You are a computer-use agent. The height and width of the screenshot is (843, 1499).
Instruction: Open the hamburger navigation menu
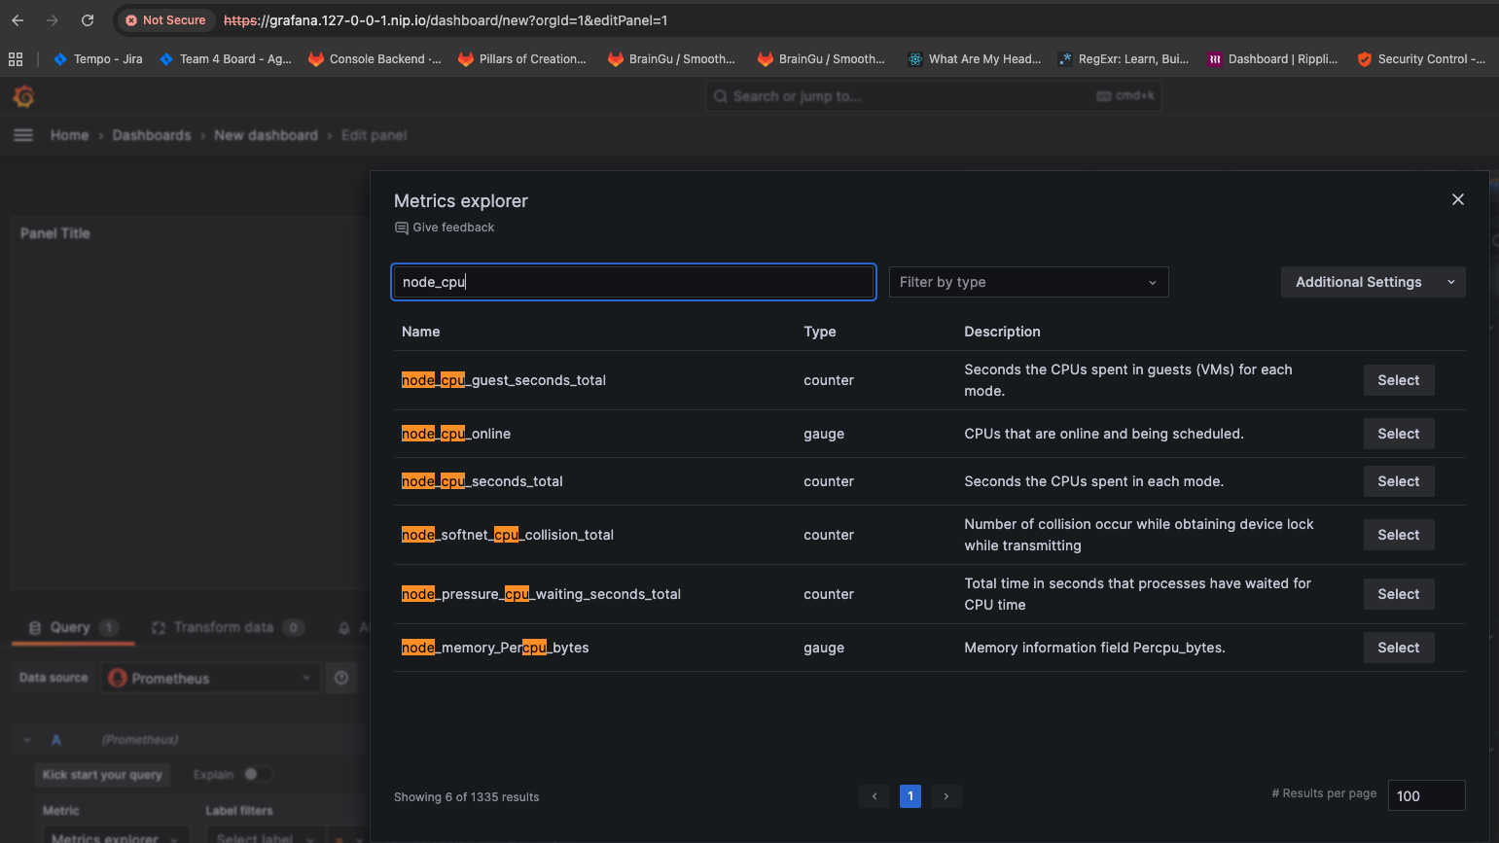pos(23,135)
